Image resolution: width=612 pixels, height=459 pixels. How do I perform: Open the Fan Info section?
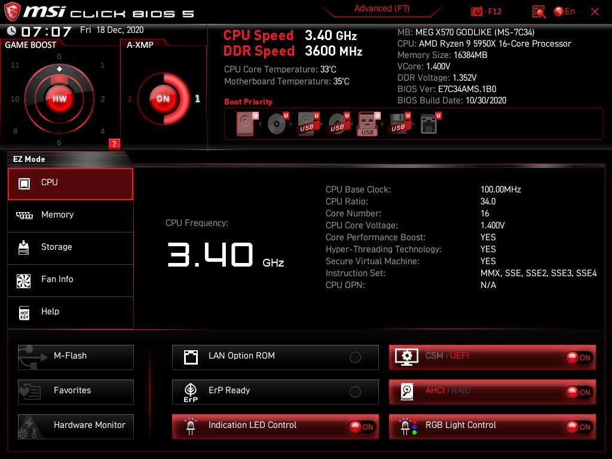tap(71, 281)
